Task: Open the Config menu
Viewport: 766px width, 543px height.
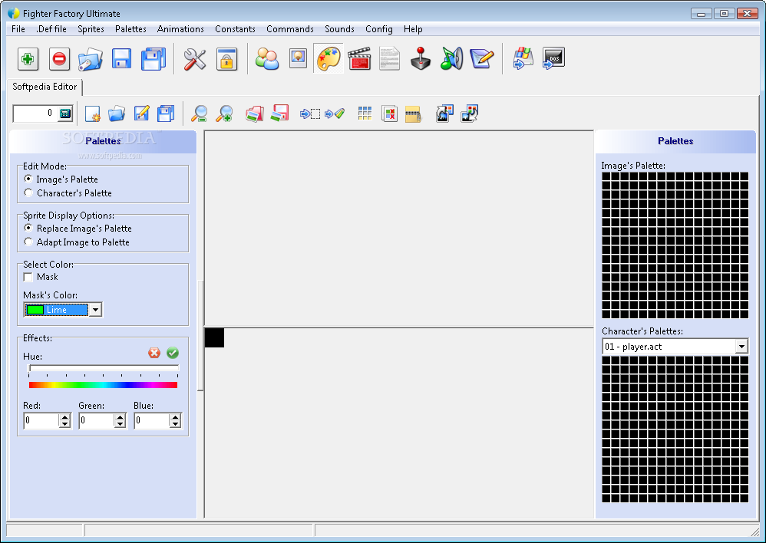Action: point(379,29)
